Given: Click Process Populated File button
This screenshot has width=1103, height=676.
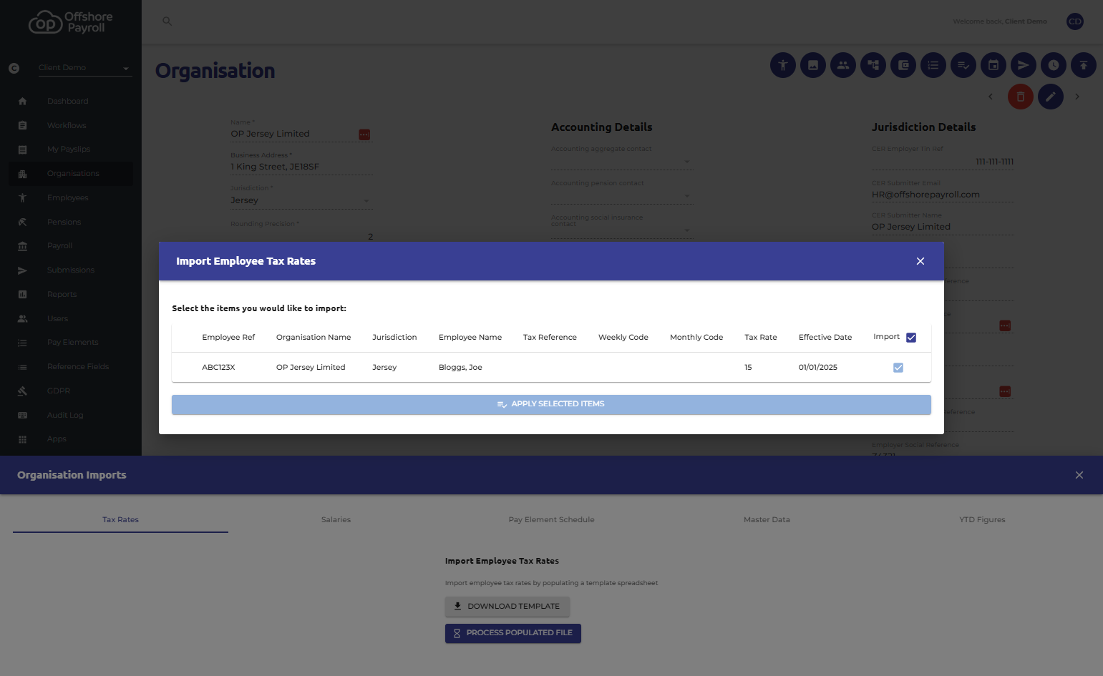Looking at the screenshot, I should tap(513, 633).
